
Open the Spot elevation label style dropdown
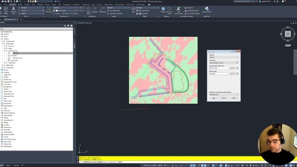(x=220, y=68)
